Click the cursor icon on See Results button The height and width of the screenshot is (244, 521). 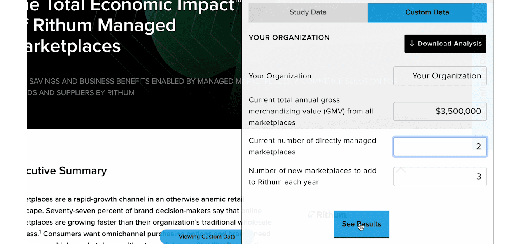(361, 227)
